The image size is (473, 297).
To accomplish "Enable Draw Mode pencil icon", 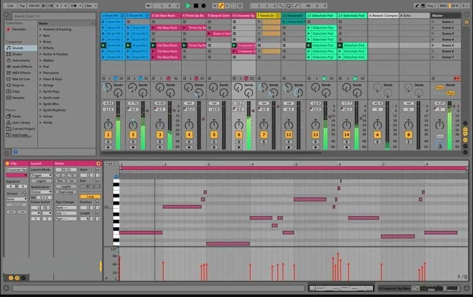I will 416,6.
